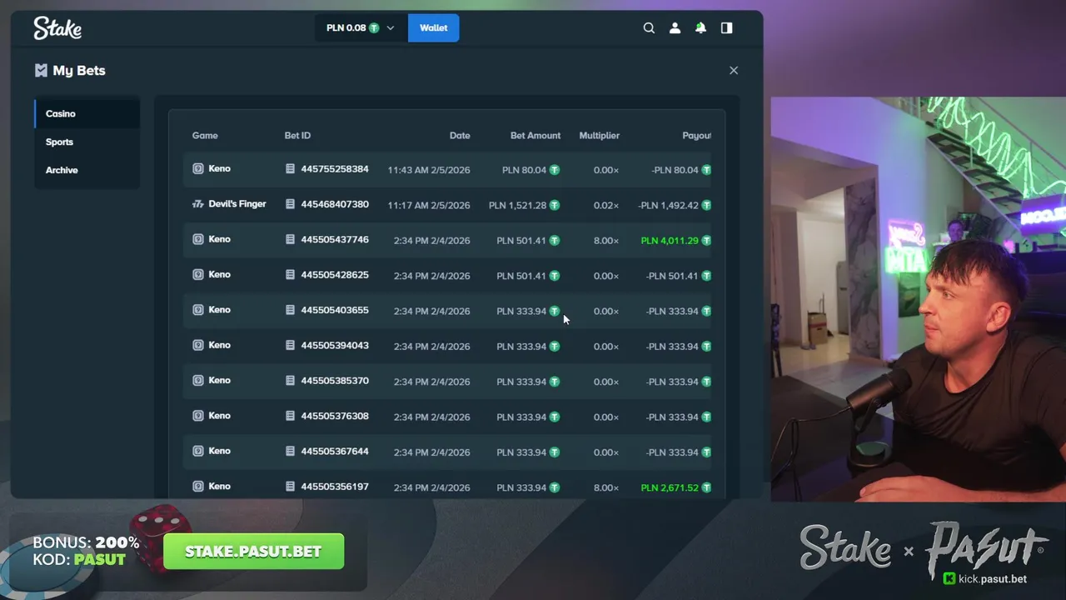
Task: Click the -PLN 1,492.42 payout
Action: (x=668, y=205)
